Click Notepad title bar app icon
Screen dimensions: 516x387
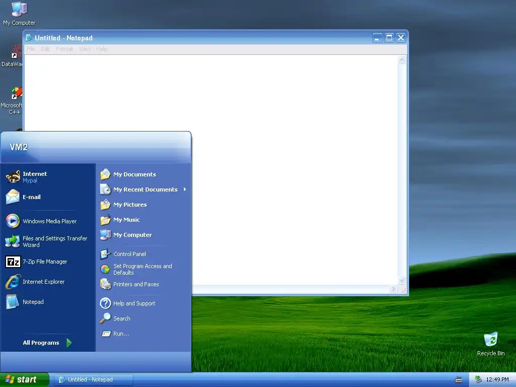pyautogui.click(x=29, y=37)
